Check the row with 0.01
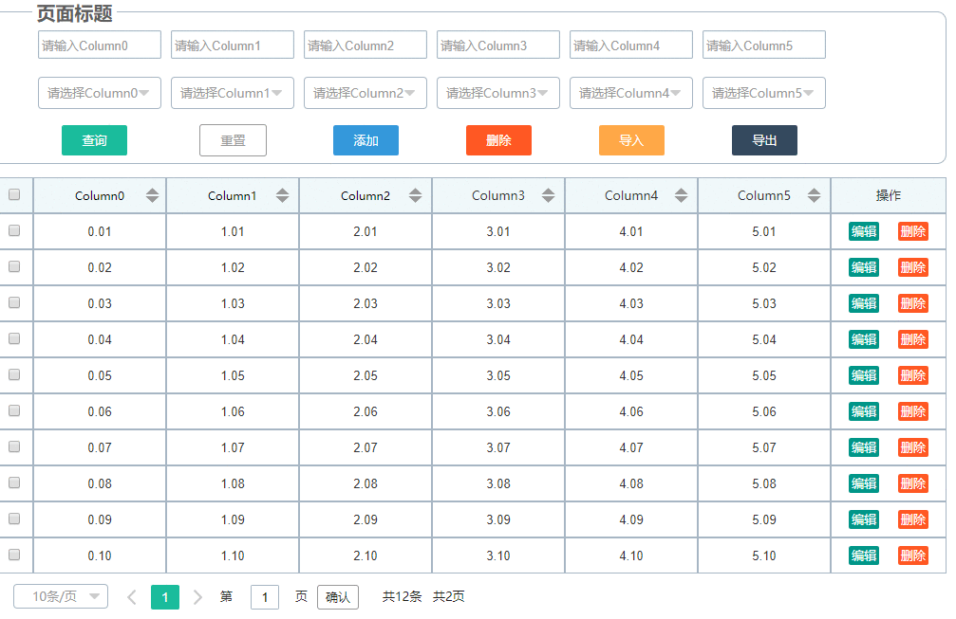The image size is (956, 619). click(14, 230)
